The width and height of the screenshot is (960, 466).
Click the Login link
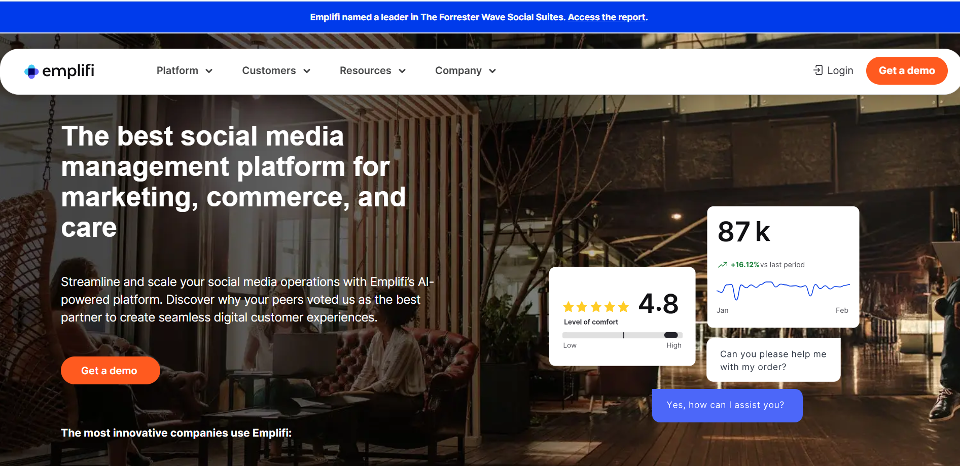pos(833,70)
